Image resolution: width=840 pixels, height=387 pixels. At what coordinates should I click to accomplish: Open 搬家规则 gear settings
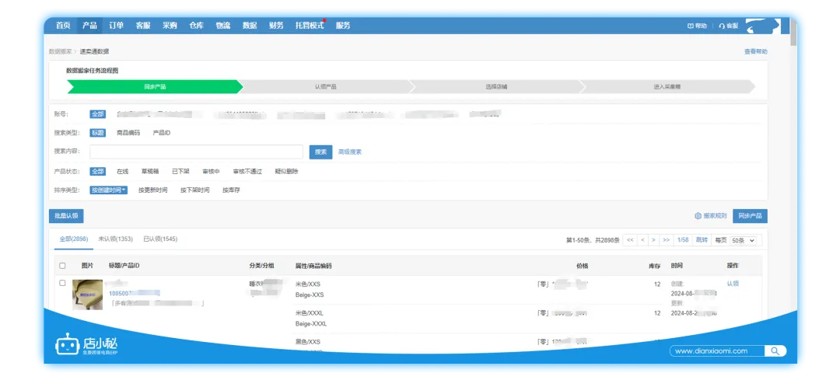point(710,216)
